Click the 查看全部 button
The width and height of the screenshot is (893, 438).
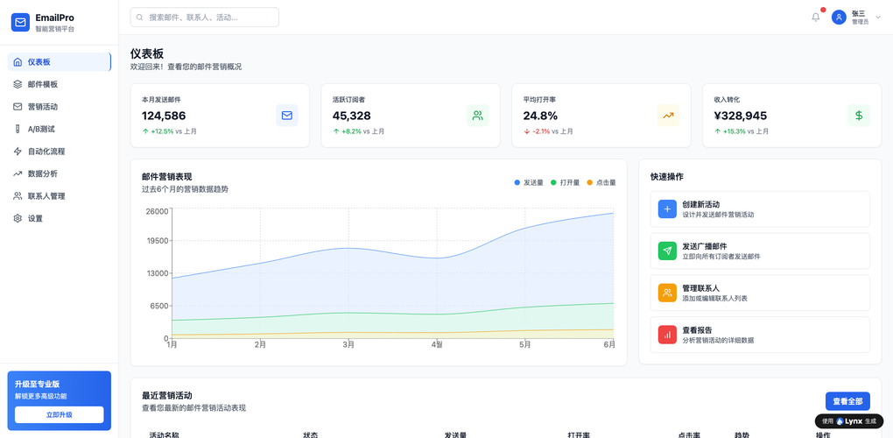[847, 401]
